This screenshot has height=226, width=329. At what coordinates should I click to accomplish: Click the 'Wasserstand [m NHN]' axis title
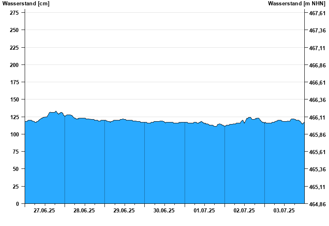pyautogui.click(x=297, y=4)
